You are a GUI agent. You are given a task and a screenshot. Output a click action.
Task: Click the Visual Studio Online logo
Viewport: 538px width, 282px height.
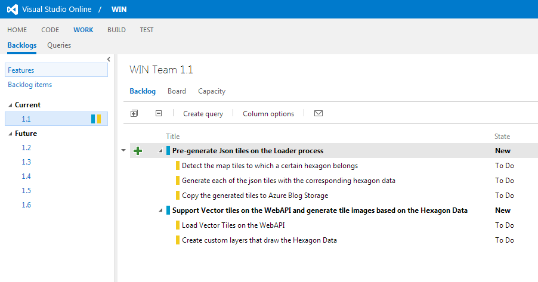pyautogui.click(x=13, y=10)
